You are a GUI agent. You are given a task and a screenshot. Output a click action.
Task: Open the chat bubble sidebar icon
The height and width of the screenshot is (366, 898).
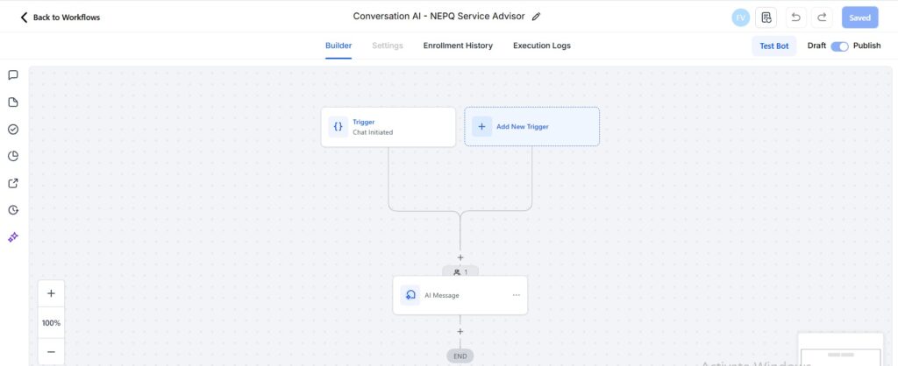tap(13, 75)
